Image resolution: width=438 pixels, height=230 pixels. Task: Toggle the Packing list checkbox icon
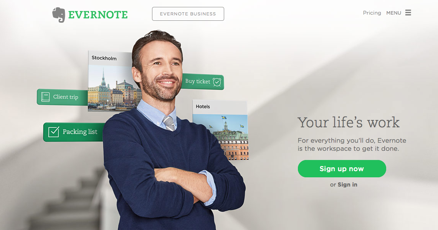54,132
